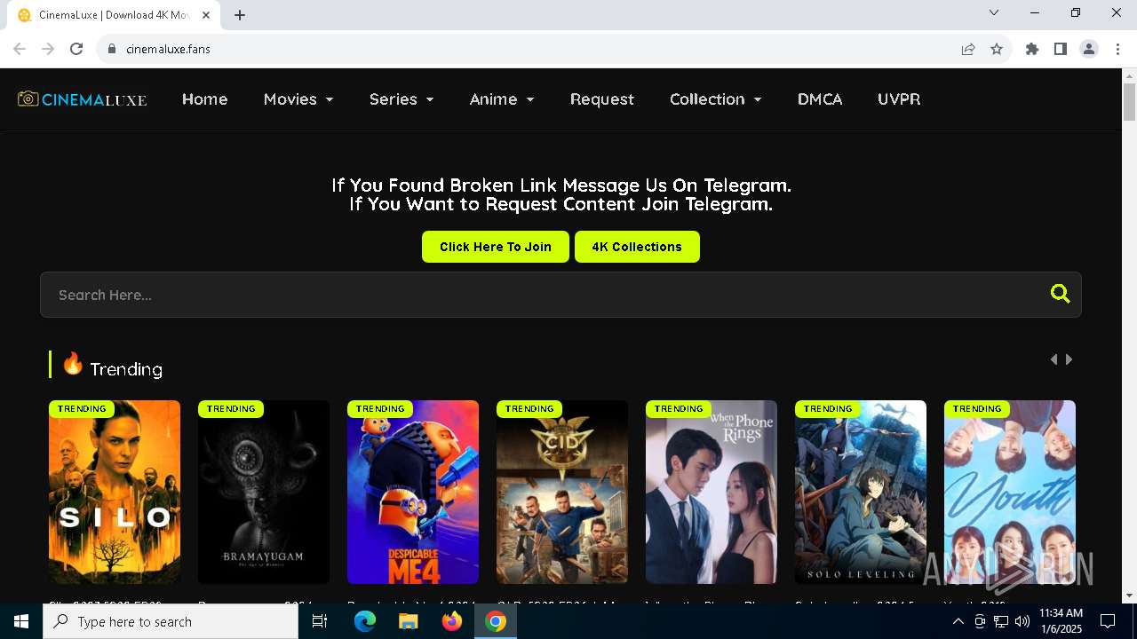View site information lock icon
1137x639 pixels.
click(x=111, y=49)
